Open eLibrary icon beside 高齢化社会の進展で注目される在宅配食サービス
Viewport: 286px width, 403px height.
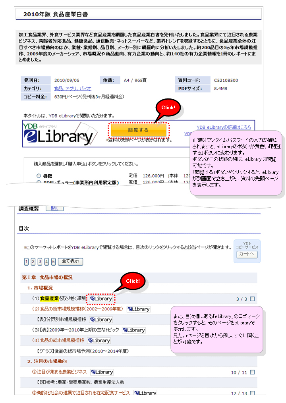pos(145,393)
